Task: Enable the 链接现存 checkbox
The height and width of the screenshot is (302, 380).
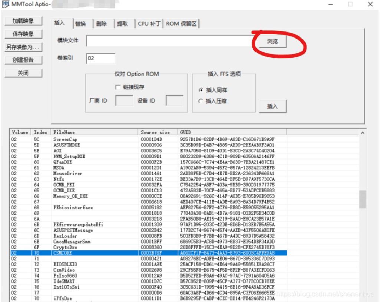Action: coord(118,87)
